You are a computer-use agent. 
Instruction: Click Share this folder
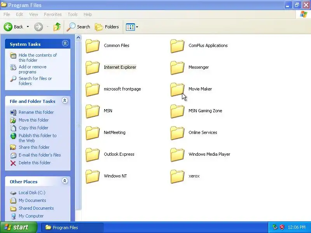tap(34, 147)
